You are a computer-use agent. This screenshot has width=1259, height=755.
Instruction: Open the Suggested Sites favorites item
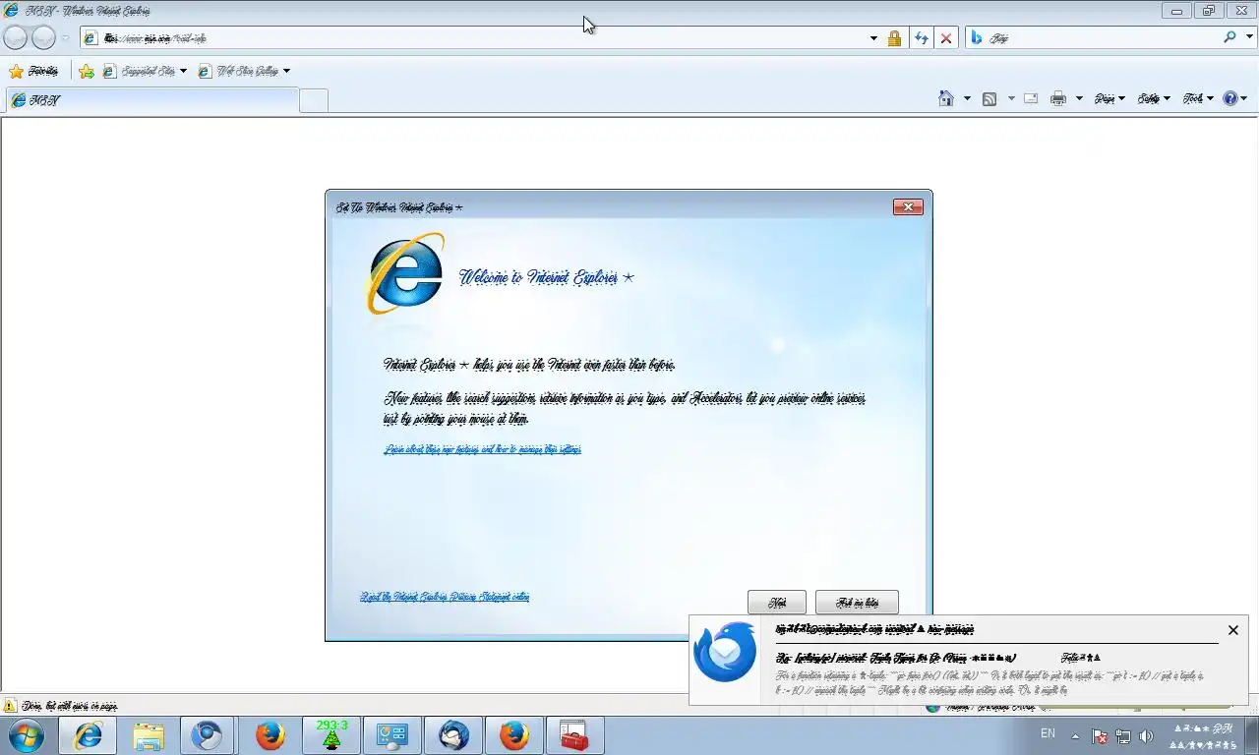[145, 71]
